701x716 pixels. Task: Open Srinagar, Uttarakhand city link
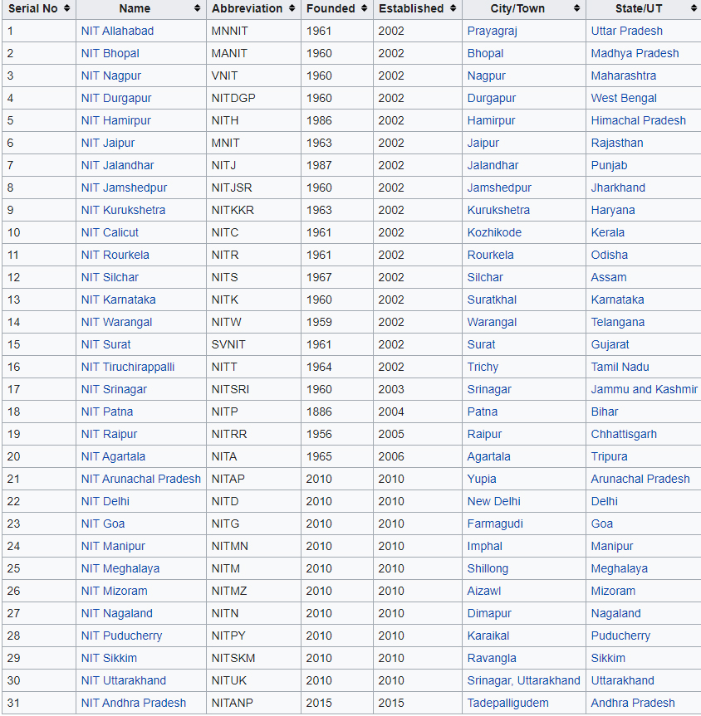(523, 680)
